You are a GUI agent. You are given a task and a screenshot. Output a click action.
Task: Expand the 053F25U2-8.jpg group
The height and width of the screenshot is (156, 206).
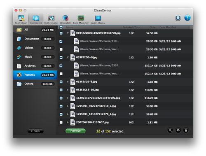coord(68,82)
